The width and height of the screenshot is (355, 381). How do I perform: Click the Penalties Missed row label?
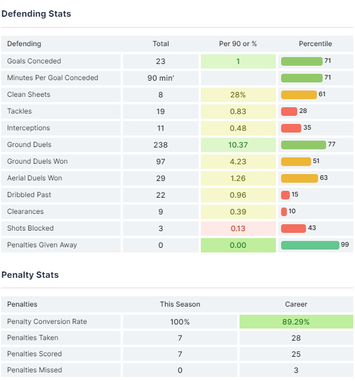coord(35,370)
